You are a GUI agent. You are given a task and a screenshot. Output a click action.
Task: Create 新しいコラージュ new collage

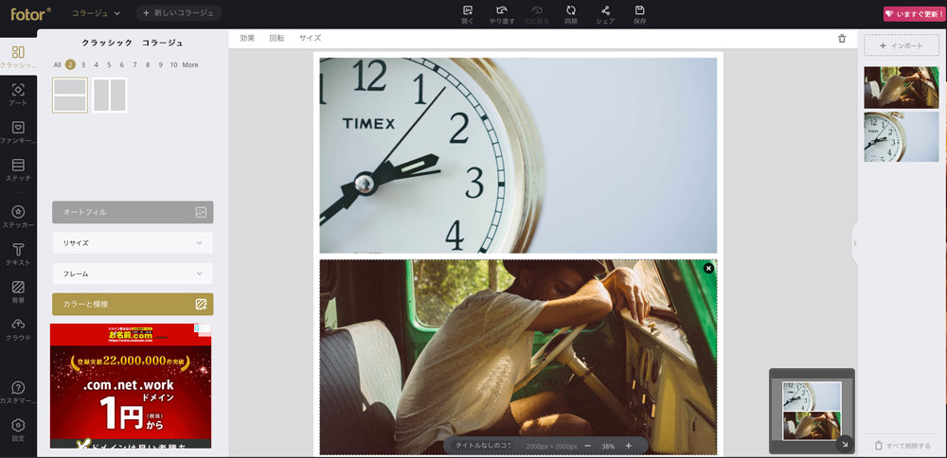(178, 12)
